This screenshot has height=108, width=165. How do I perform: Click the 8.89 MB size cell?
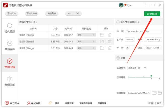[55, 41]
